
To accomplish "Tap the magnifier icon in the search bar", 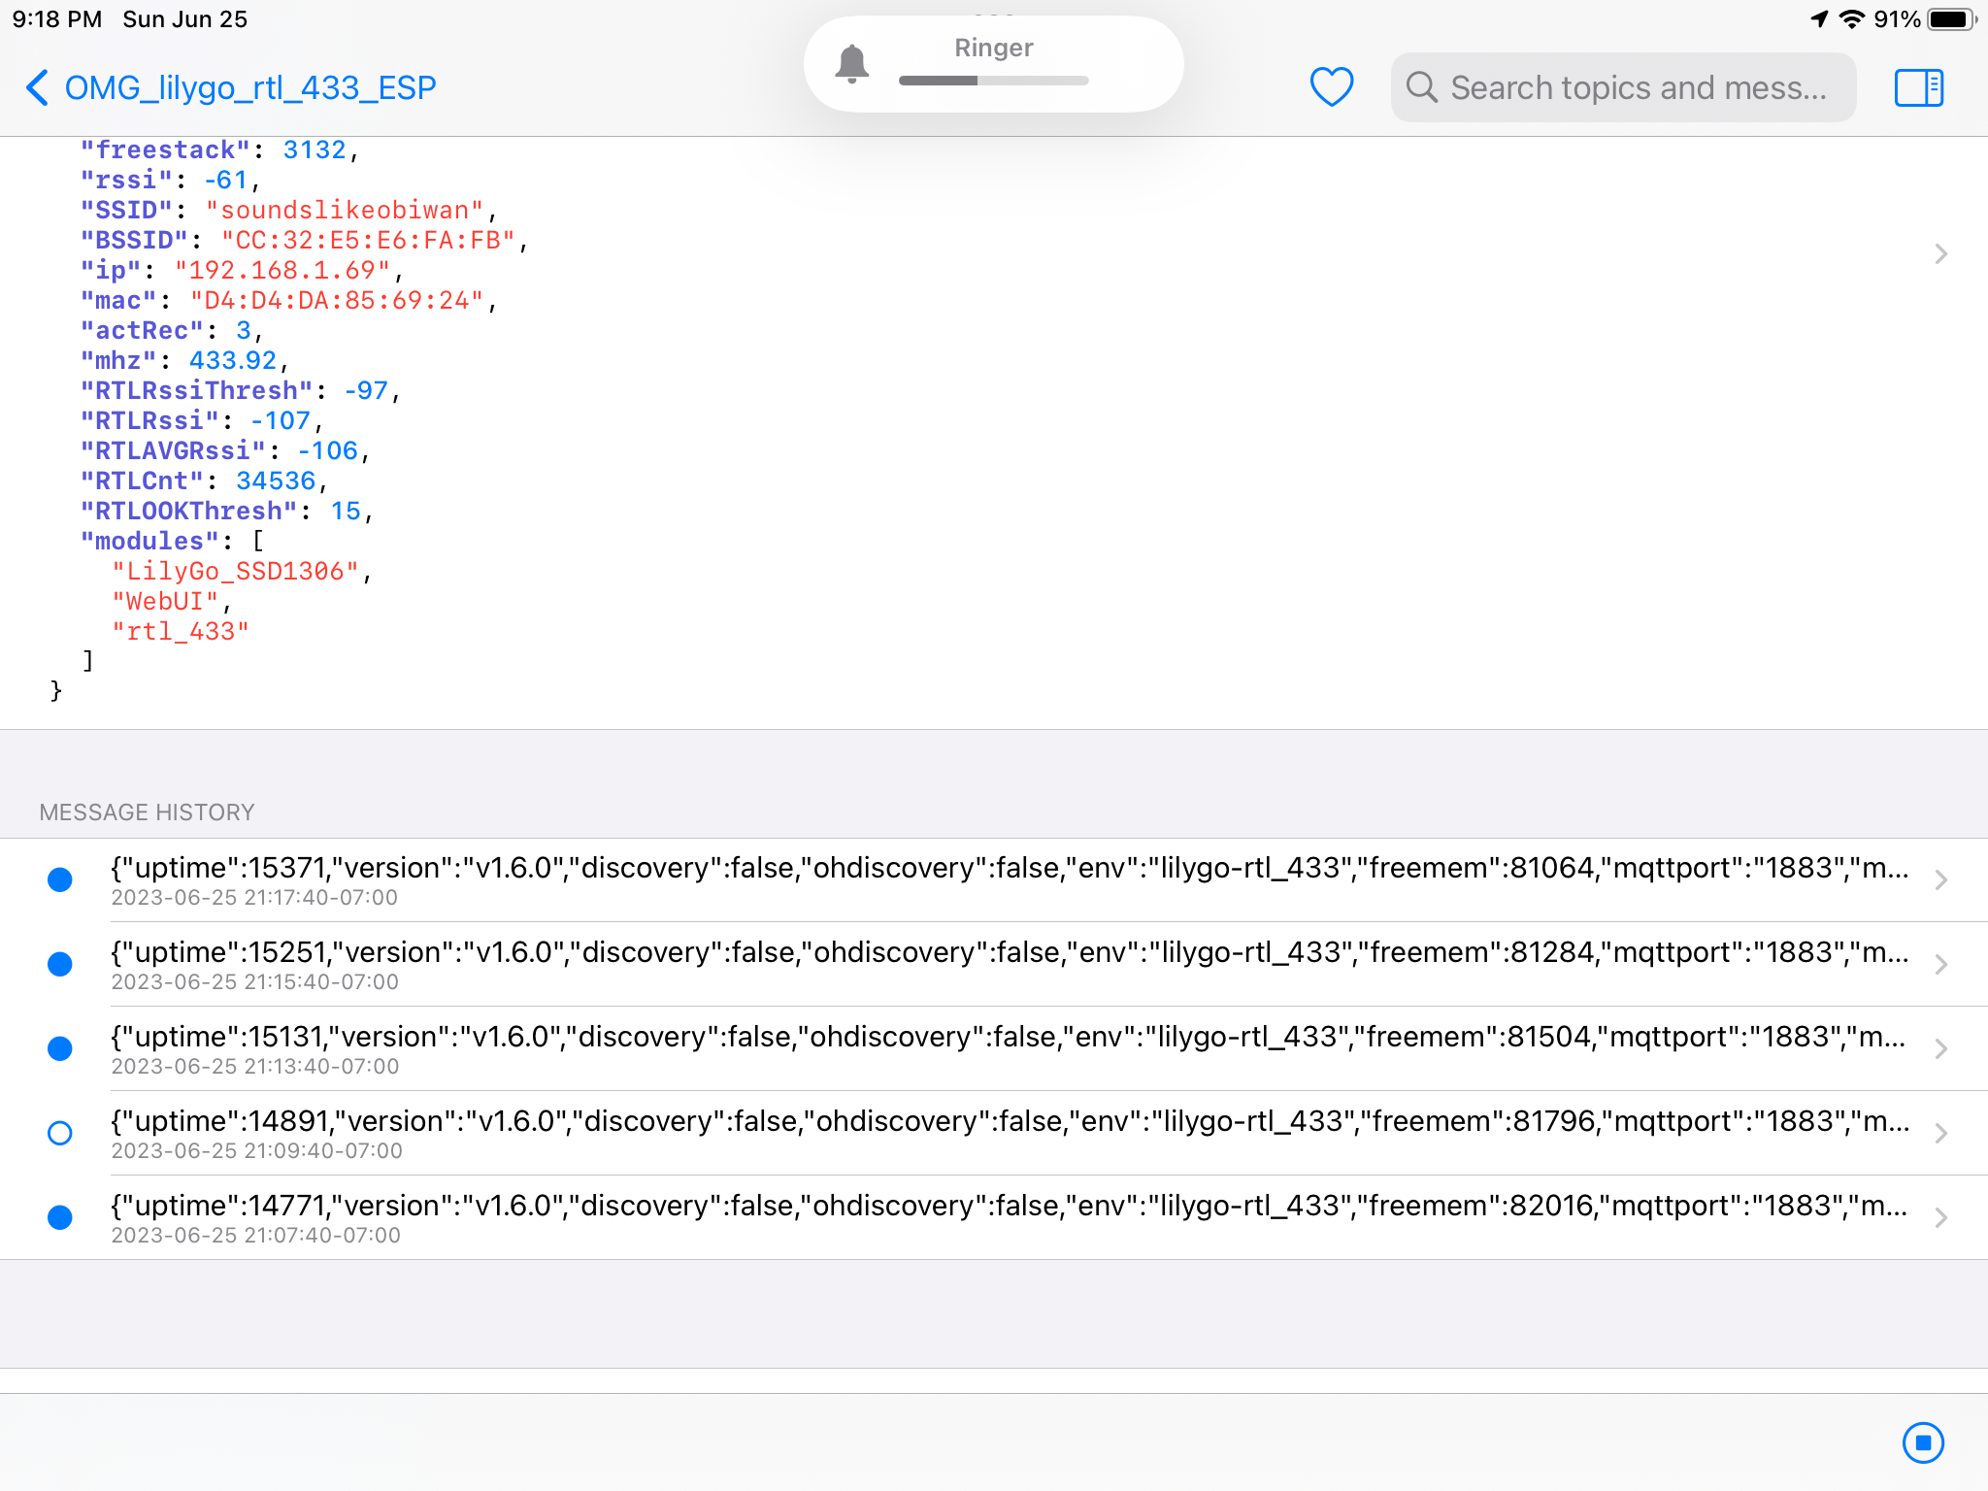I will coord(1421,86).
